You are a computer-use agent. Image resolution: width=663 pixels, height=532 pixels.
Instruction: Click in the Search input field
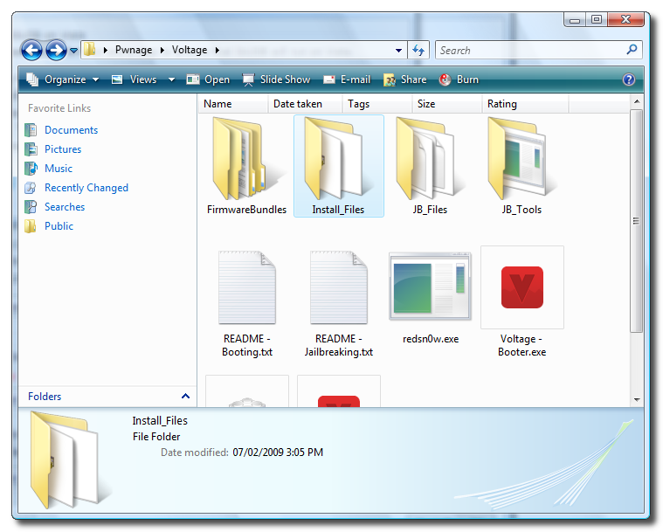pos(528,51)
